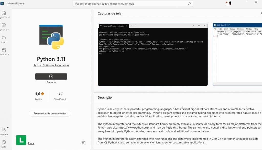Click the search magnifier icon

190,4
